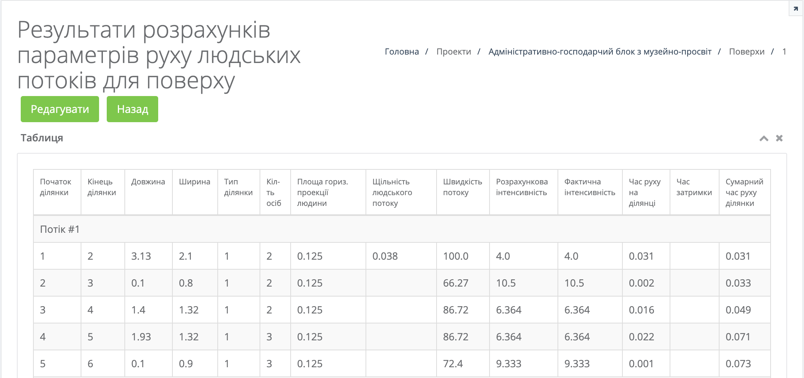Navigate to Поверхи breadcrumb

tap(746, 51)
